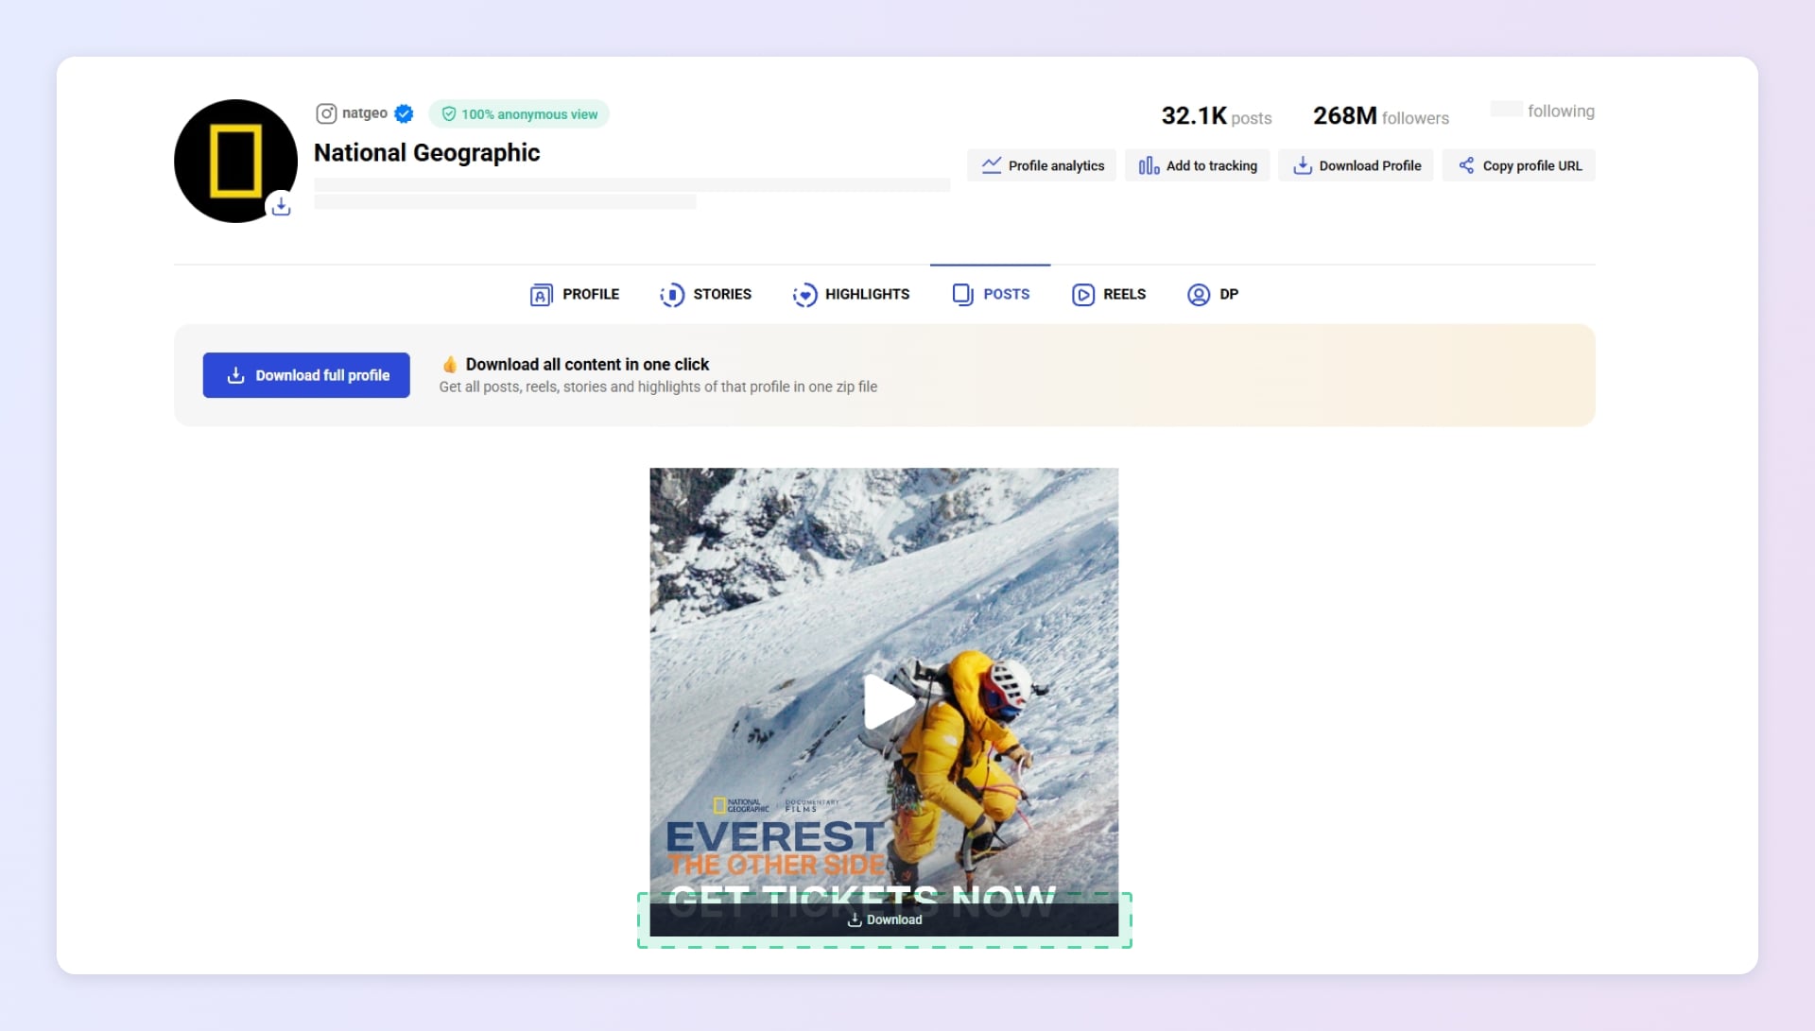Click Add to tracking button
1815x1031 pixels.
click(1198, 165)
